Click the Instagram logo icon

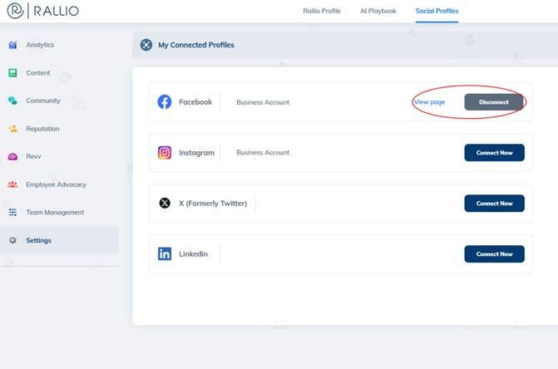point(165,153)
